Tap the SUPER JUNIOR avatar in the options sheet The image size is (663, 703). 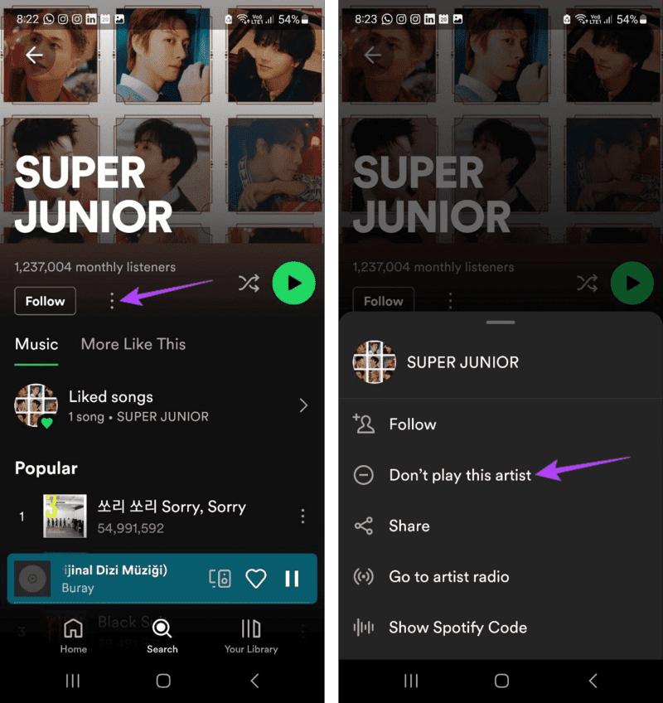click(375, 361)
